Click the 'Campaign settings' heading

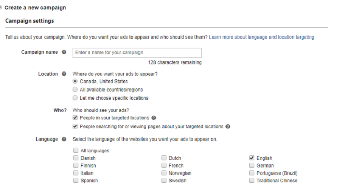click(30, 21)
